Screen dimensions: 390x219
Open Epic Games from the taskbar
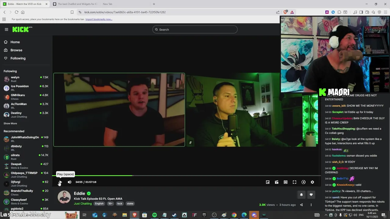[204, 215]
